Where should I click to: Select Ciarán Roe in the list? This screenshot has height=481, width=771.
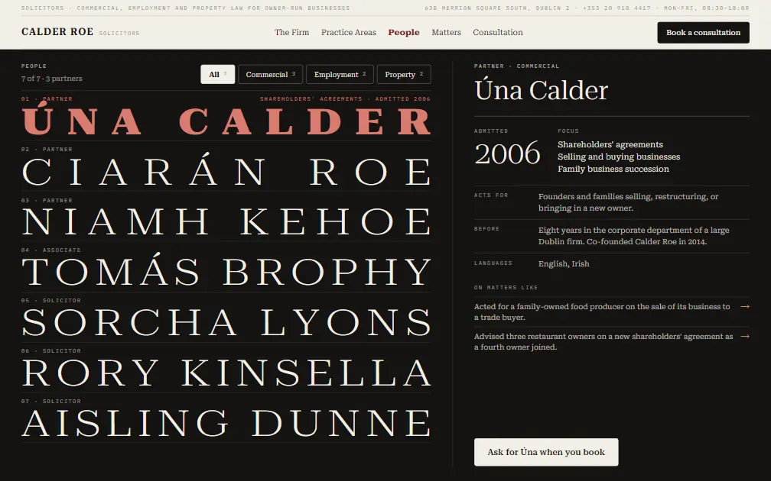tap(226, 166)
